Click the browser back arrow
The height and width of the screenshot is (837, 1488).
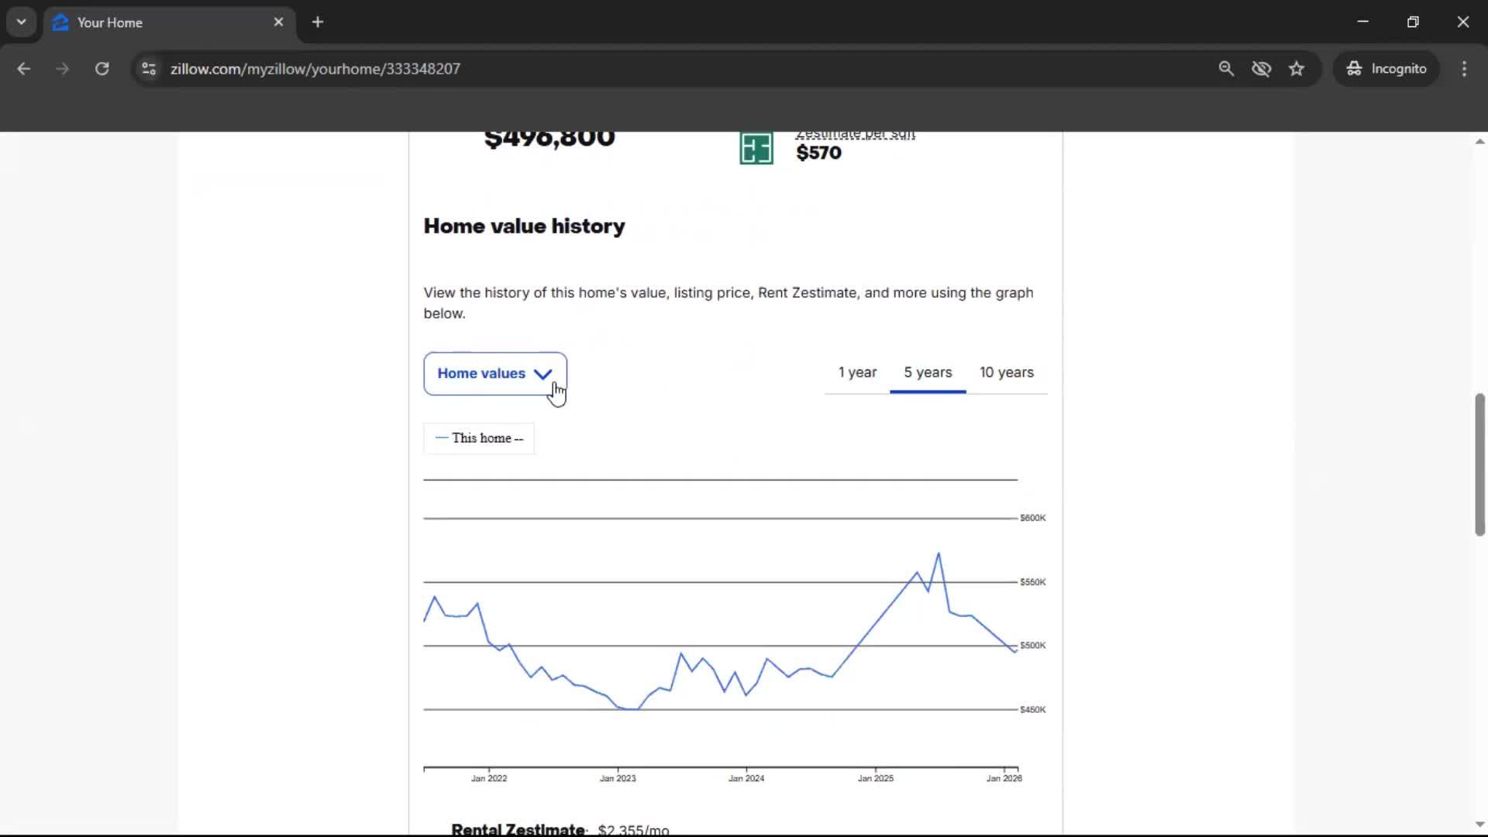click(23, 68)
